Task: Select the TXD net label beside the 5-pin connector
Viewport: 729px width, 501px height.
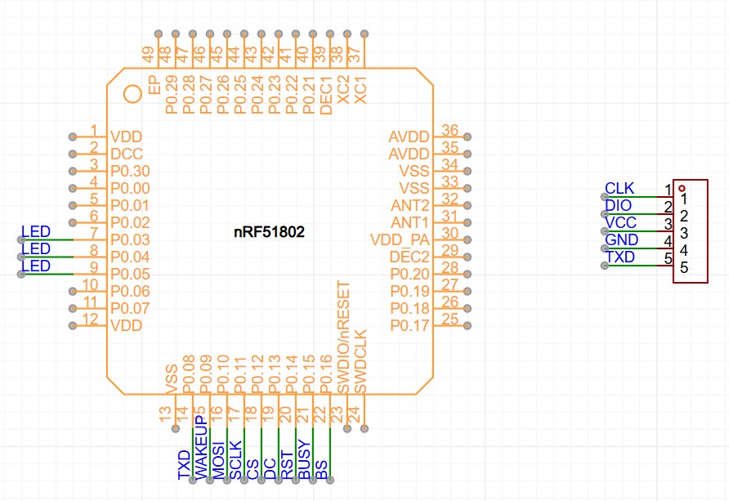Action: tap(619, 257)
